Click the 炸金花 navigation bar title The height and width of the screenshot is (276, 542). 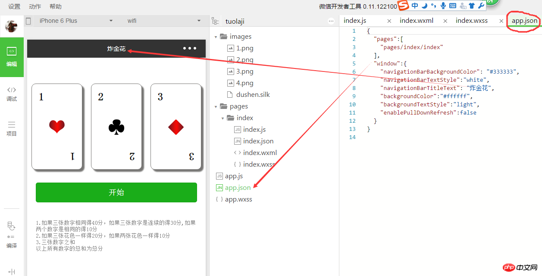116,49
